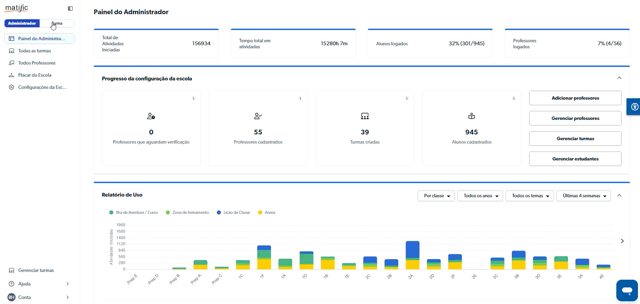Click the yellow Arena legend swatch

point(260,212)
